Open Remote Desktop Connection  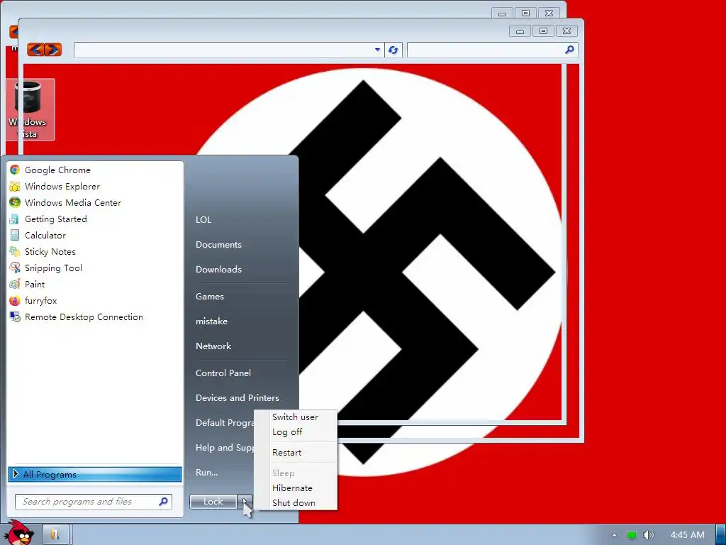(x=84, y=317)
